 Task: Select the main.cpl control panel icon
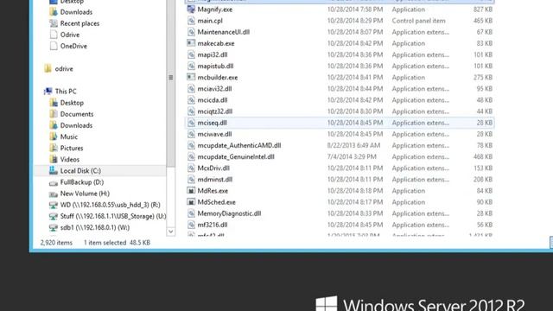(191, 21)
